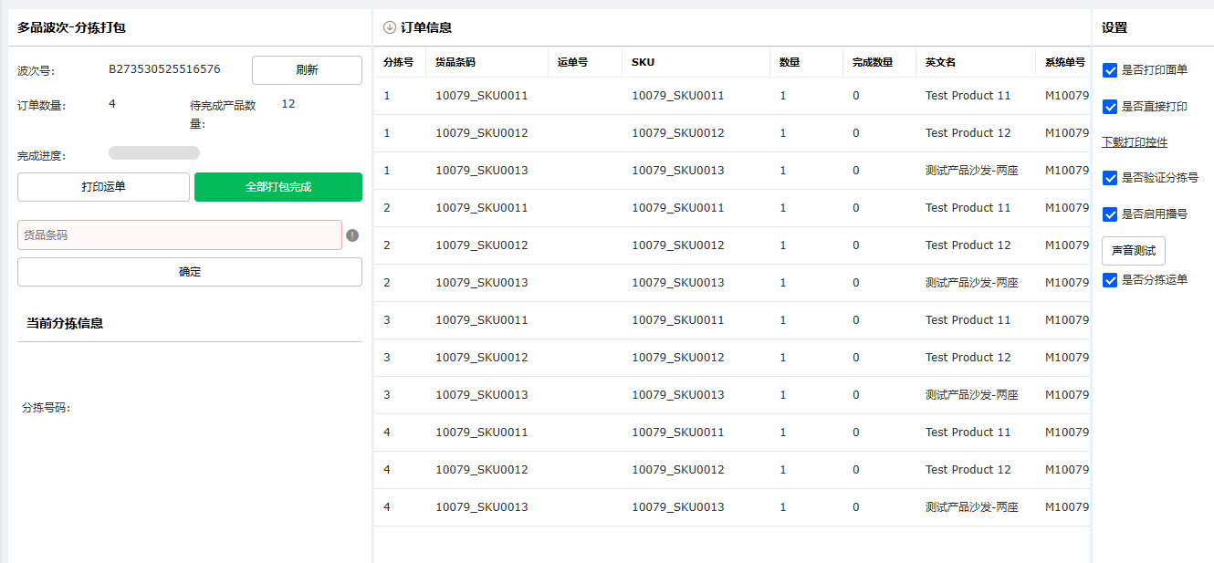1214x563 pixels.
Task: Collapse the 订单信息 panel arrow icon
Action: (390, 27)
